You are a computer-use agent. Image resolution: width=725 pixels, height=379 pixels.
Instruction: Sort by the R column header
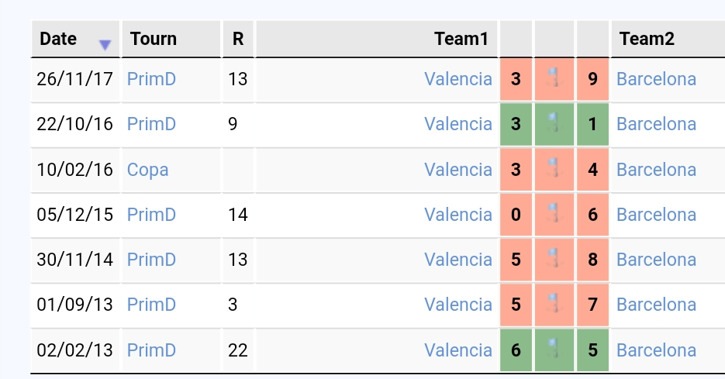point(238,39)
